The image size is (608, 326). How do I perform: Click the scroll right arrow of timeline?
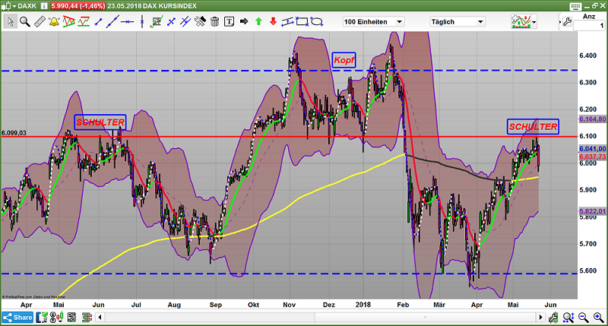click(540, 318)
